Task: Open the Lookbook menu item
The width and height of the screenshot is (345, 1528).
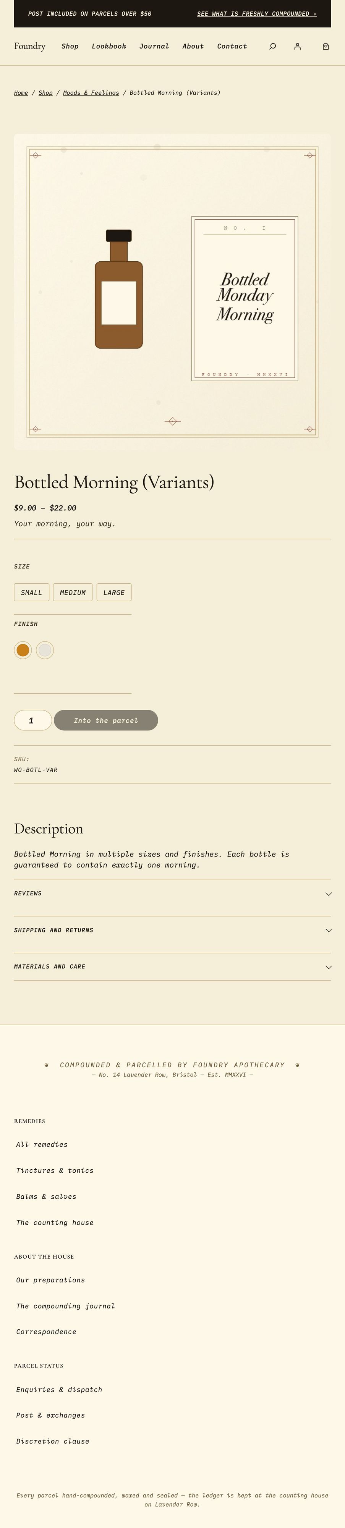Action: pos(109,46)
